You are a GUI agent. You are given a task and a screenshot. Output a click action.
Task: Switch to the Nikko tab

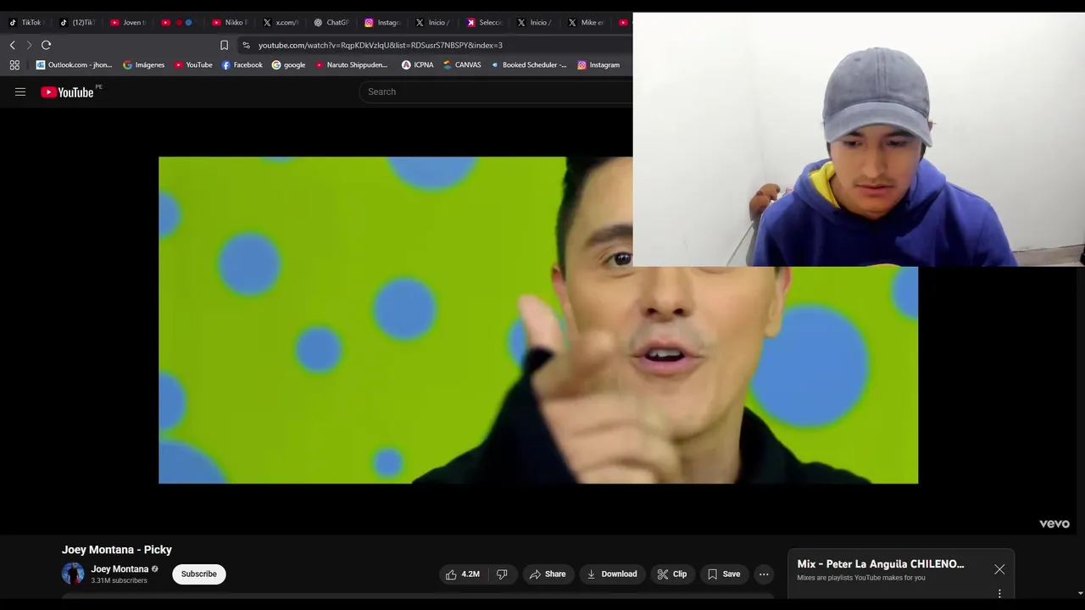230,23
